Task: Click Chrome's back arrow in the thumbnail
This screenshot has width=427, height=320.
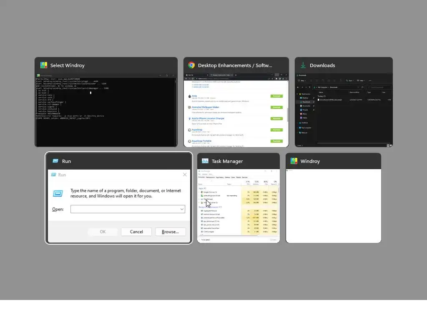Action: click(186, 79)
